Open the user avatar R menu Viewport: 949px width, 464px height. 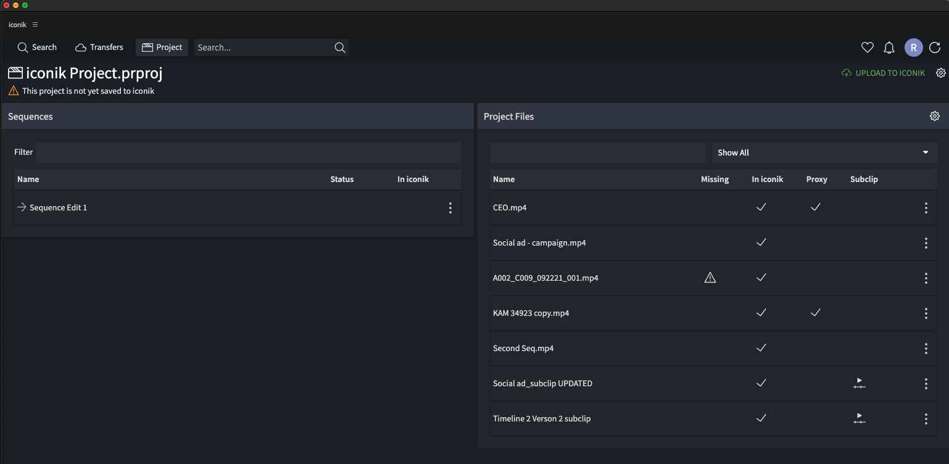[x=913, y=48]
